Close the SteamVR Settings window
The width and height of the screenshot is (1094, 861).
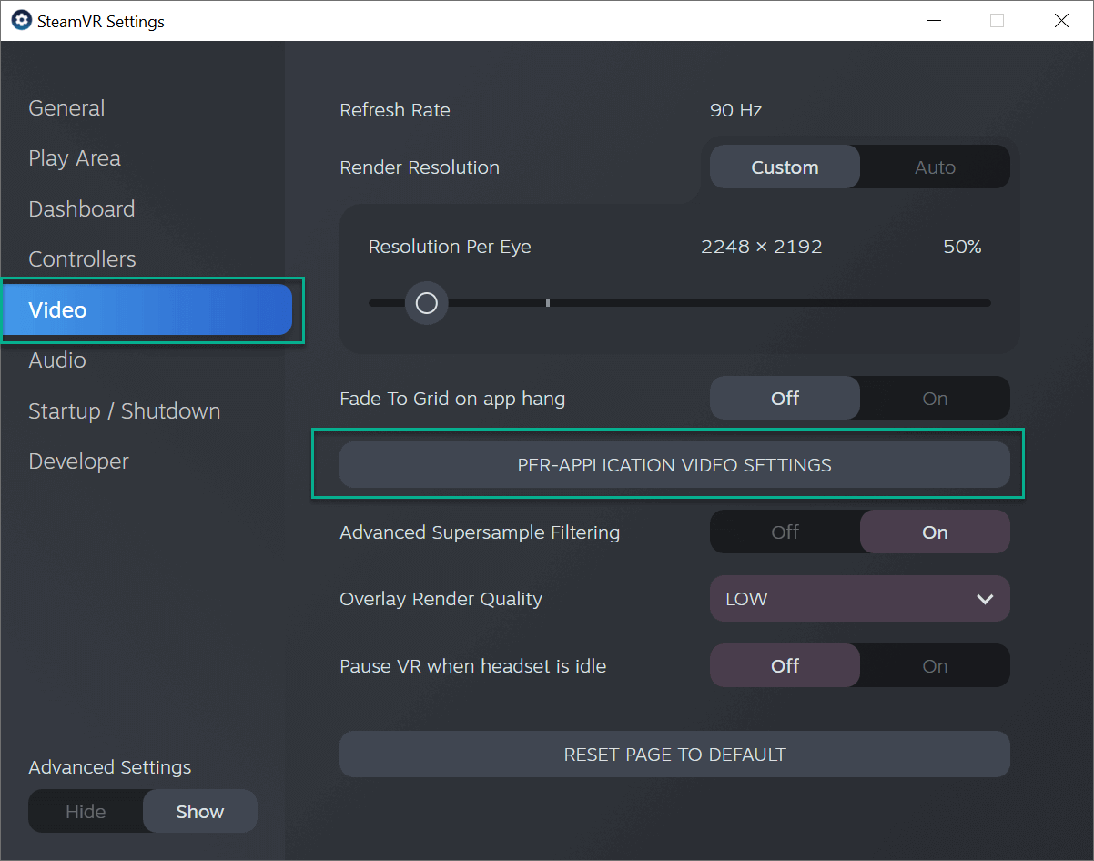tap(1061, 21)
